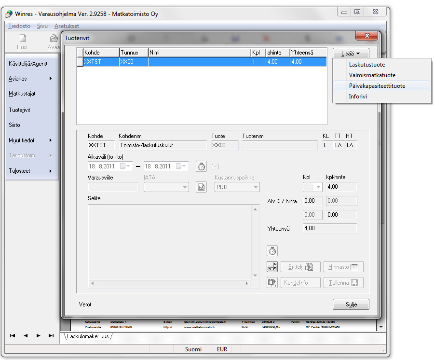Go to next record navigation arrow
The image size is (434, 360).
point(38,336)
